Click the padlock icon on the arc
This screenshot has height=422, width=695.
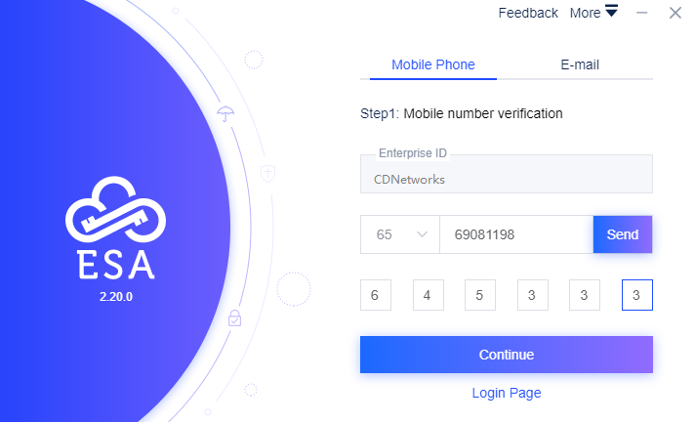[234, 316]
